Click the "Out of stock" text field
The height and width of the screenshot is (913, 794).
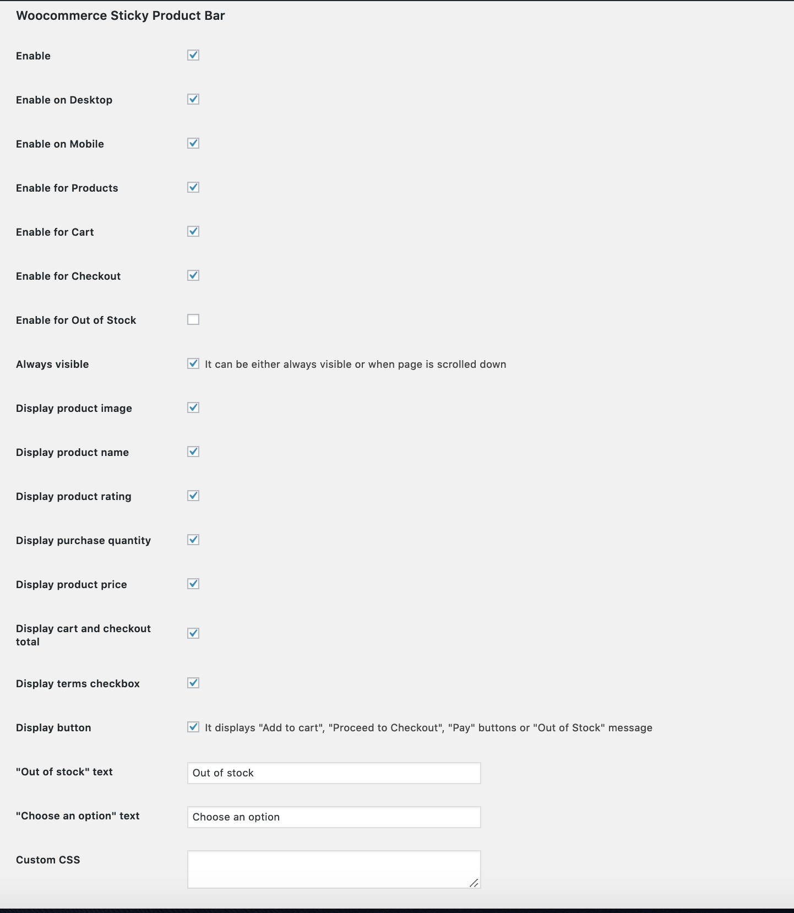[x=334, y=773]
